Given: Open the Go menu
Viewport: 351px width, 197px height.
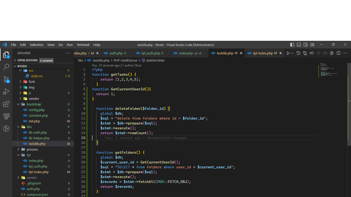Looking at the screenshot, I should point(61,45).
